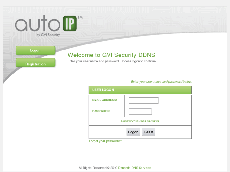Focus the Email Address input field
Image resolution: width=230 pixels, height=172 pixels.
tap(144, 100)
